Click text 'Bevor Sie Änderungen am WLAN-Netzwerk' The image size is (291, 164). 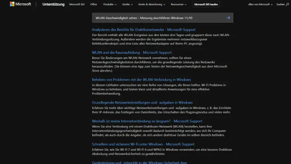(121, 58)
